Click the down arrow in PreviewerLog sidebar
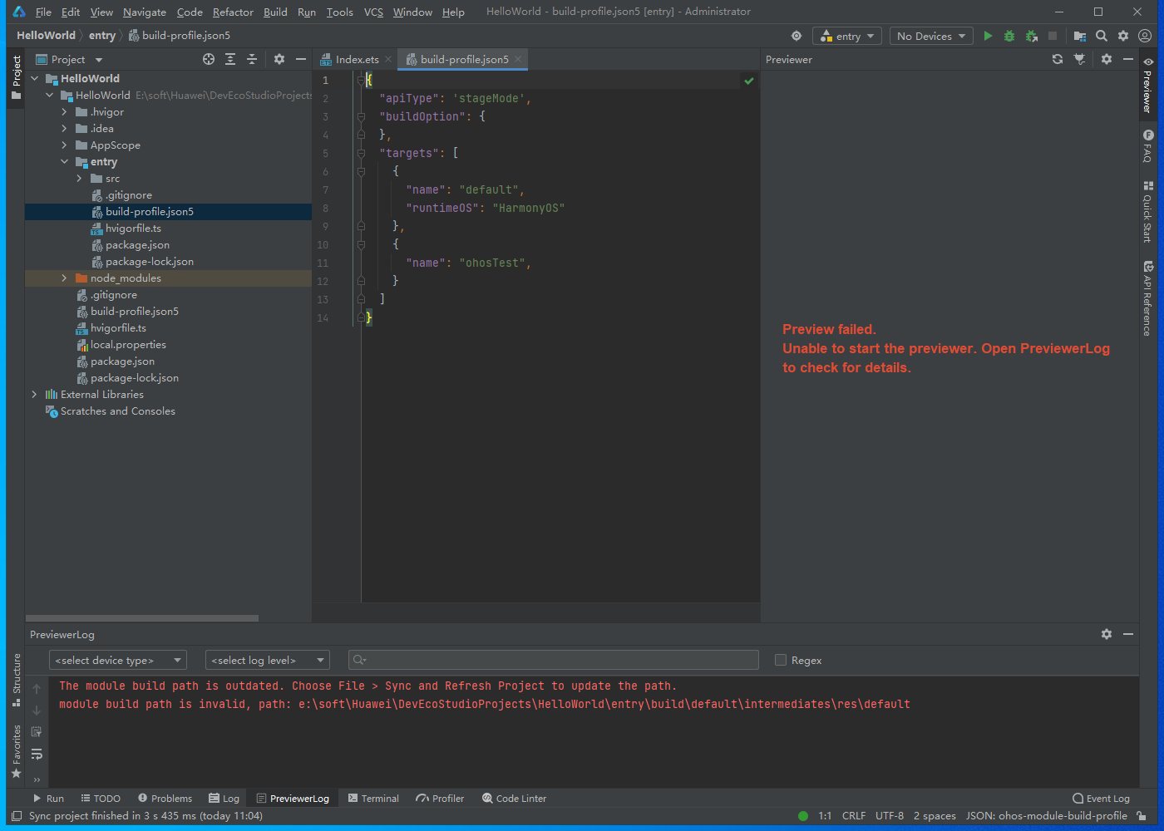This screenshot has width=1164, height=831. (37, 711)
